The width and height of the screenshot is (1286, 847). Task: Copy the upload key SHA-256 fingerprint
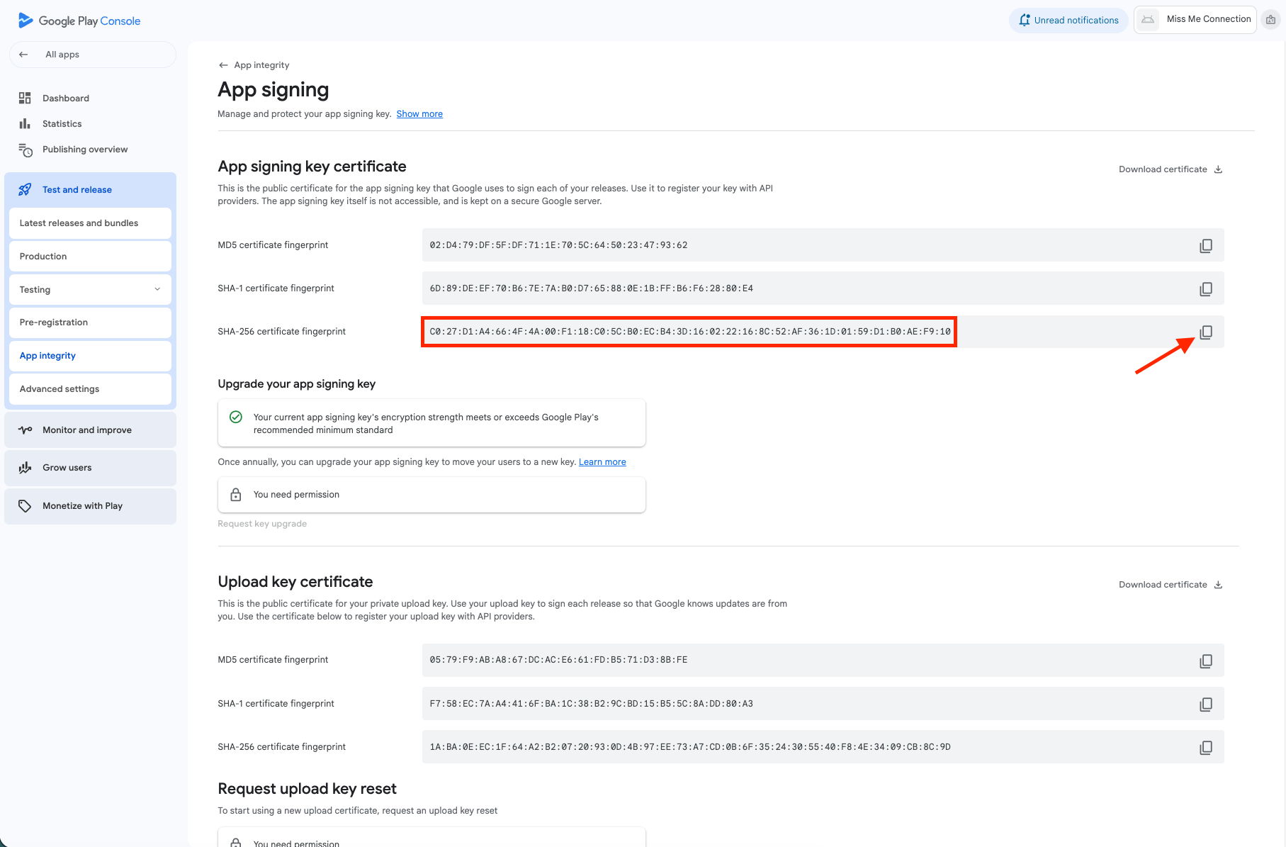tap(1206, 747)
